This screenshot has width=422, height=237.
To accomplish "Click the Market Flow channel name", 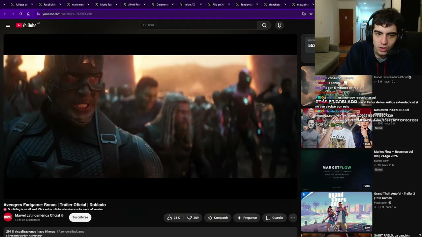I will point(381,161).
